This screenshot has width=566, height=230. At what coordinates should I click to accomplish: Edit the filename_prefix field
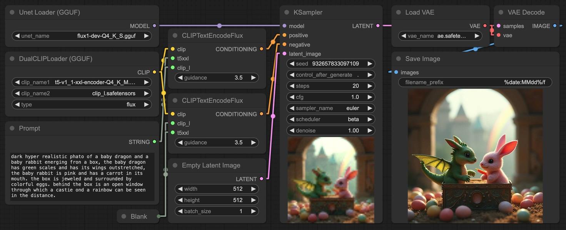click(x=475, y=82)
